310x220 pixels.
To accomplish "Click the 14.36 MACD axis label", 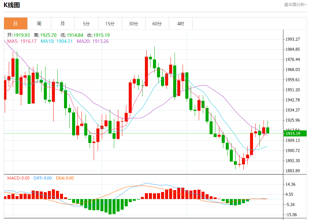I will click(290, 184).
